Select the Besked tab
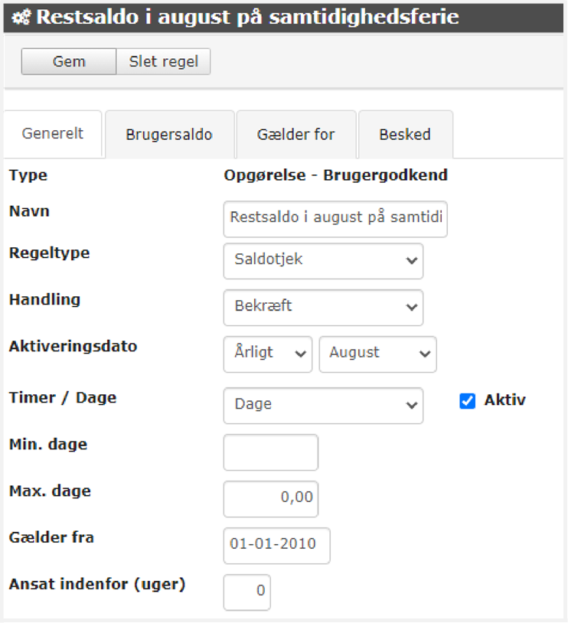 (x=405, y=134)
